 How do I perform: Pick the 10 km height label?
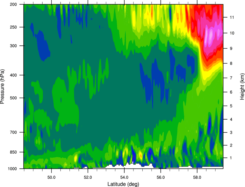[x=232, y=33]
